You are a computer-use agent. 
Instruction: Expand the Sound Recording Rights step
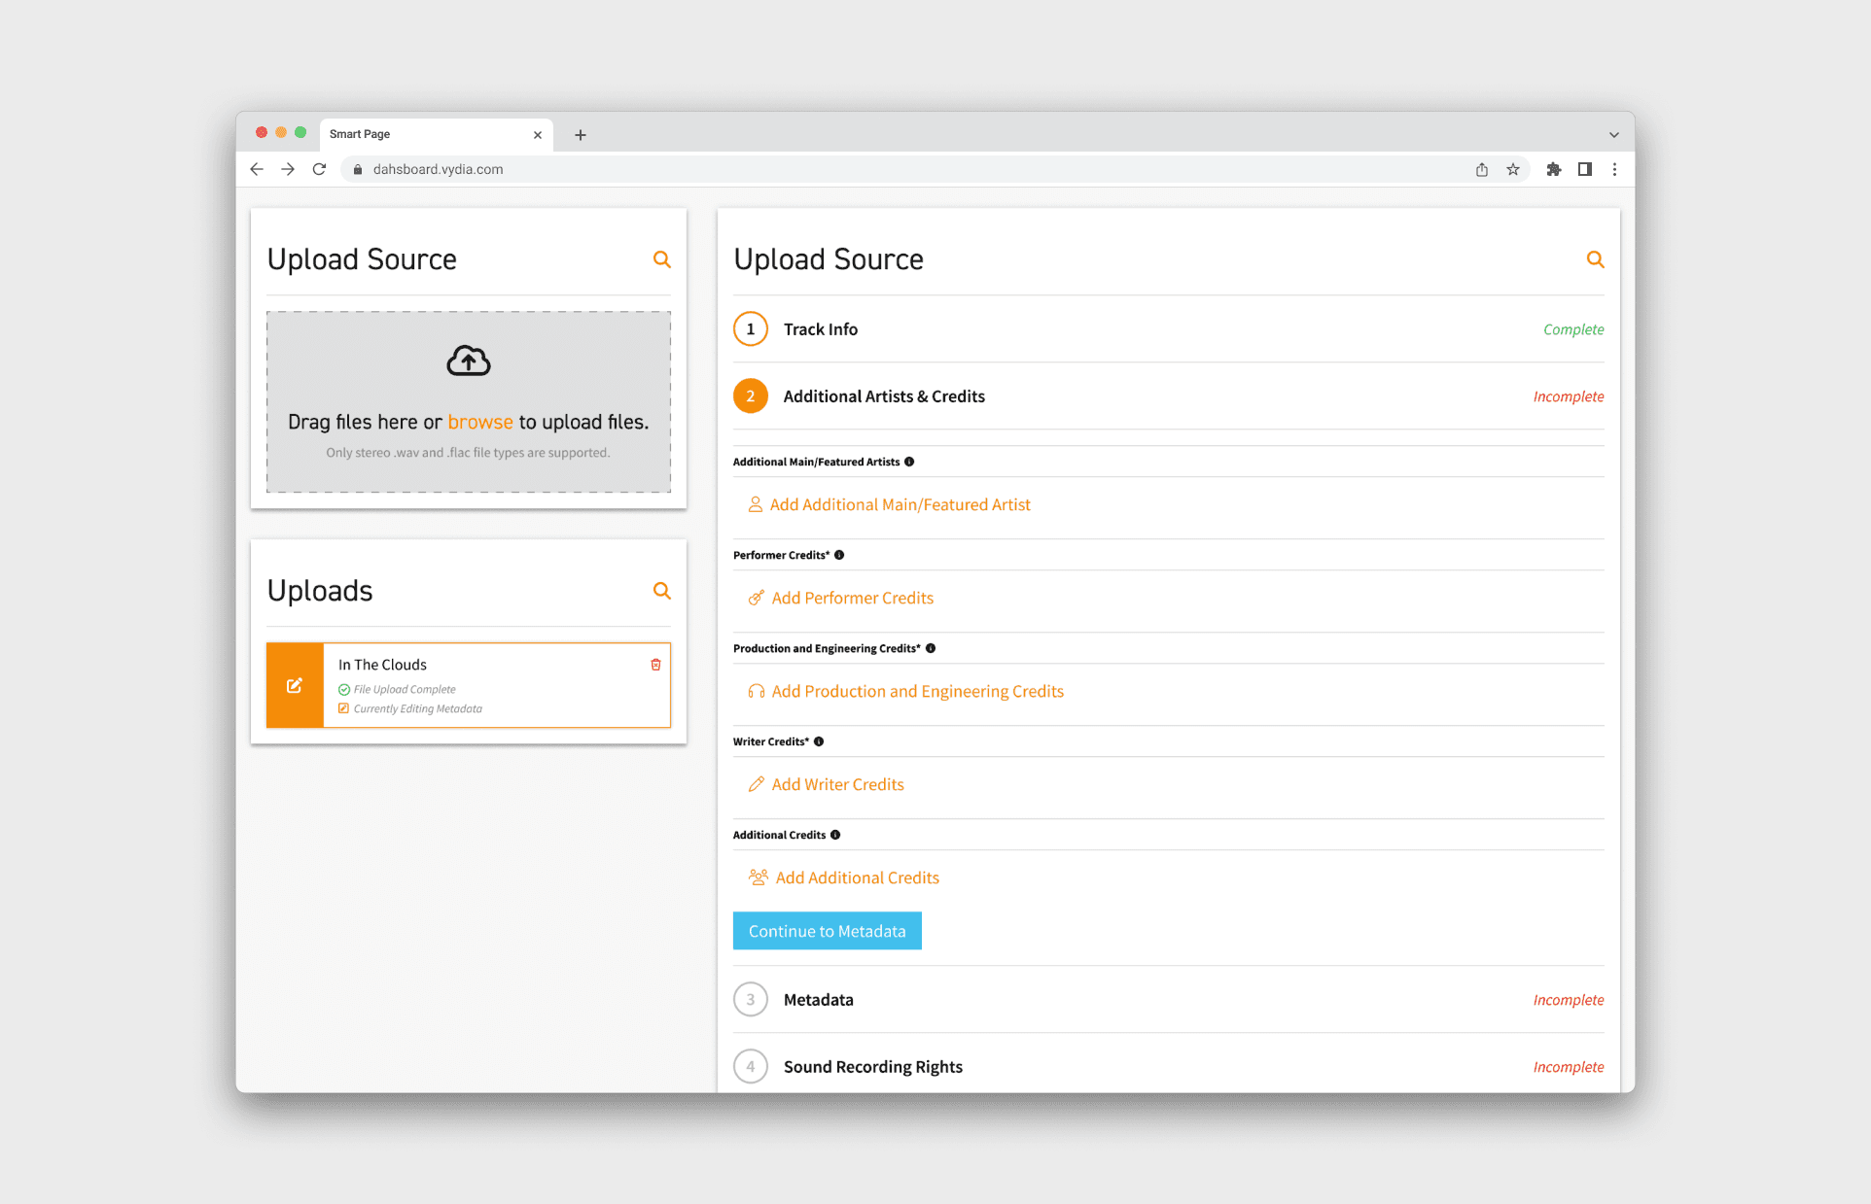tap(872, 1067)
